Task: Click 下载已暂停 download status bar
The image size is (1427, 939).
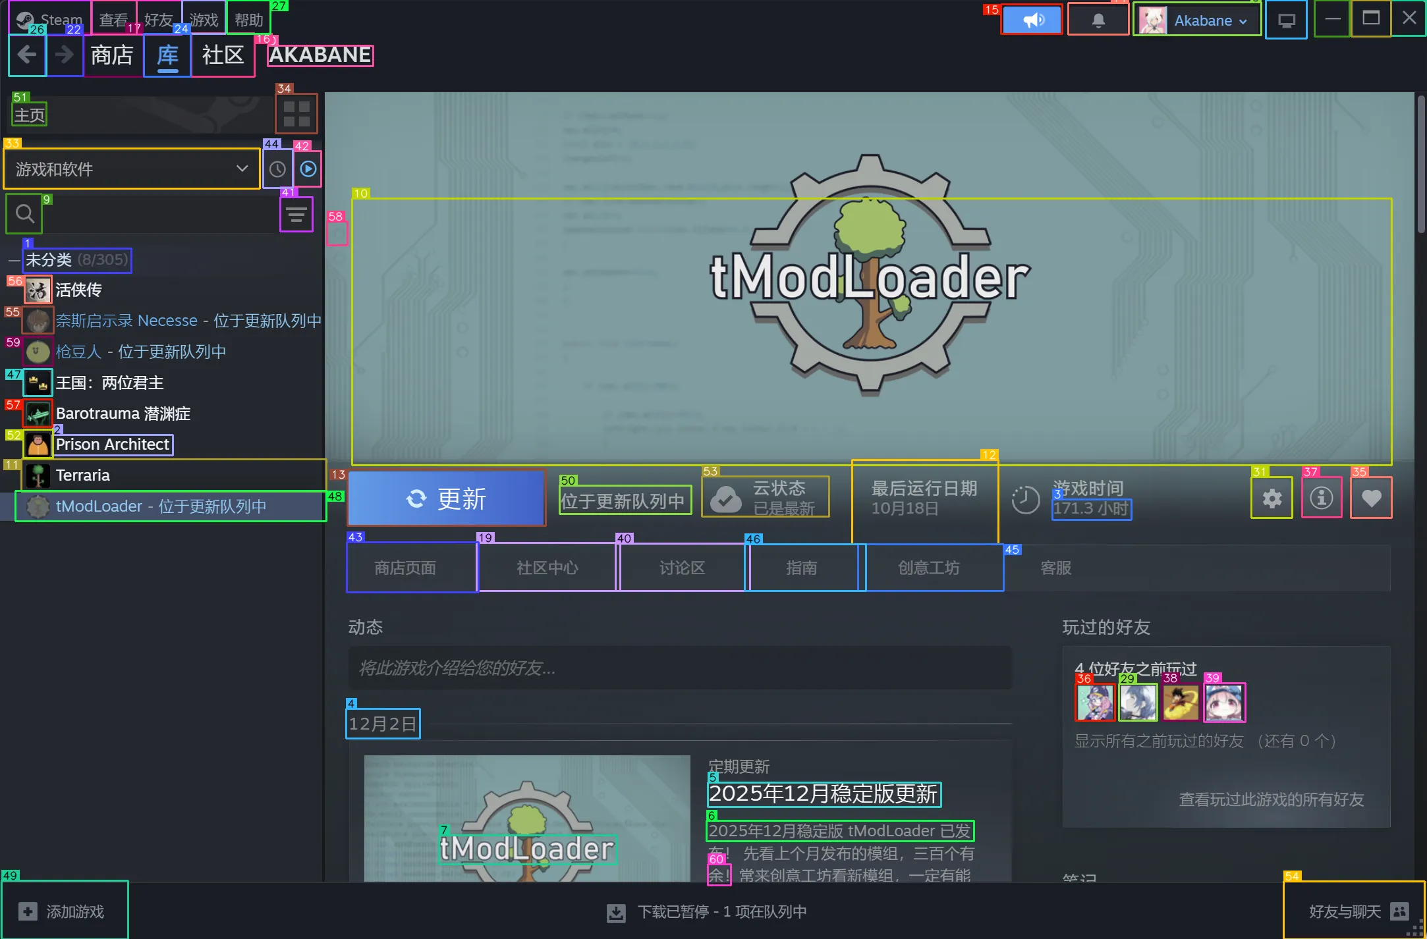Action: (706, 912)
